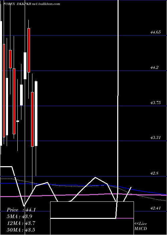
Task: Click the 5MA : 43.9 readout
Action: coord(19,217)
